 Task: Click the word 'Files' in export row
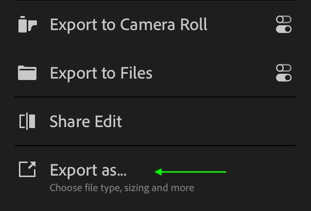point(137,73)
